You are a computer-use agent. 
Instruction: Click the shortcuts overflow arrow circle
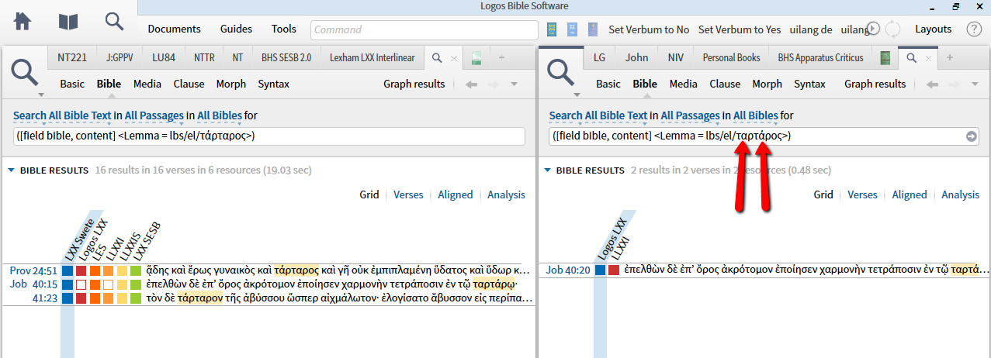pos(873,29)
